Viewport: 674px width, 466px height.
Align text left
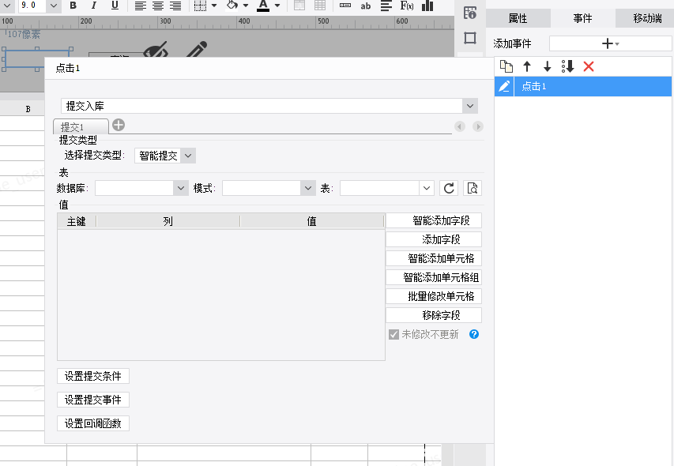(141, 6)
